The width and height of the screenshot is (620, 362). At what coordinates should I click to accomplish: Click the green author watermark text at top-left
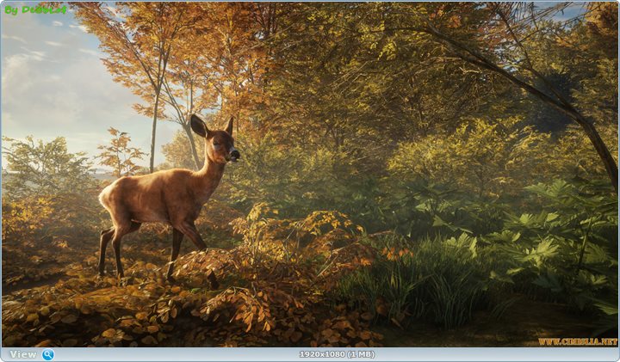[35, 9]
